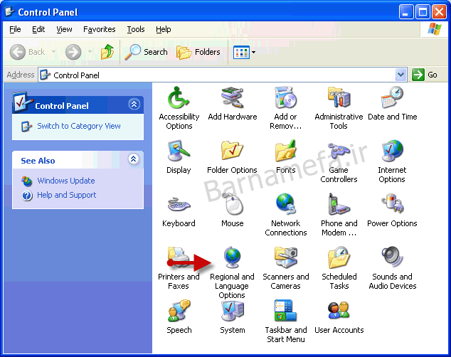The image size is (451, 357).
Task: Click the Go button beside address bar
Action: 425,75
